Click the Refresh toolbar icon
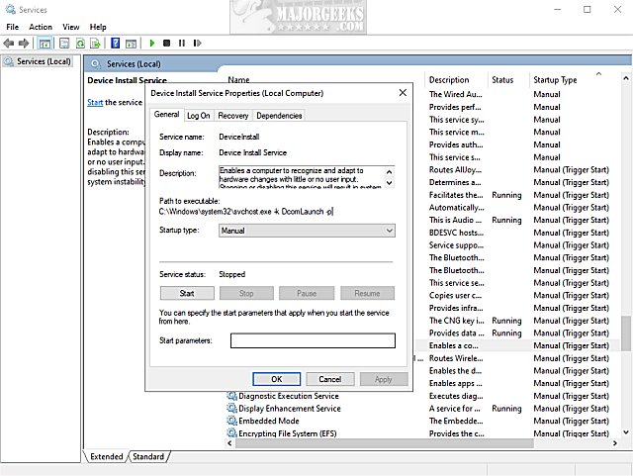The image size is (633, 476). 79,44
